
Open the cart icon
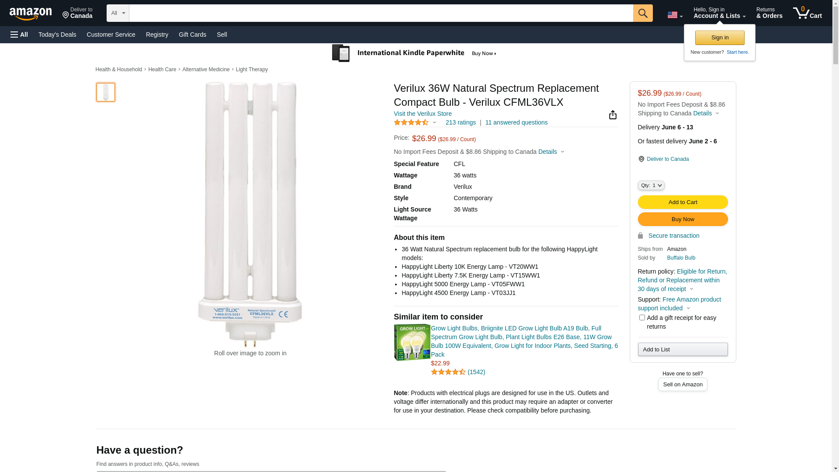coord(807,13)
